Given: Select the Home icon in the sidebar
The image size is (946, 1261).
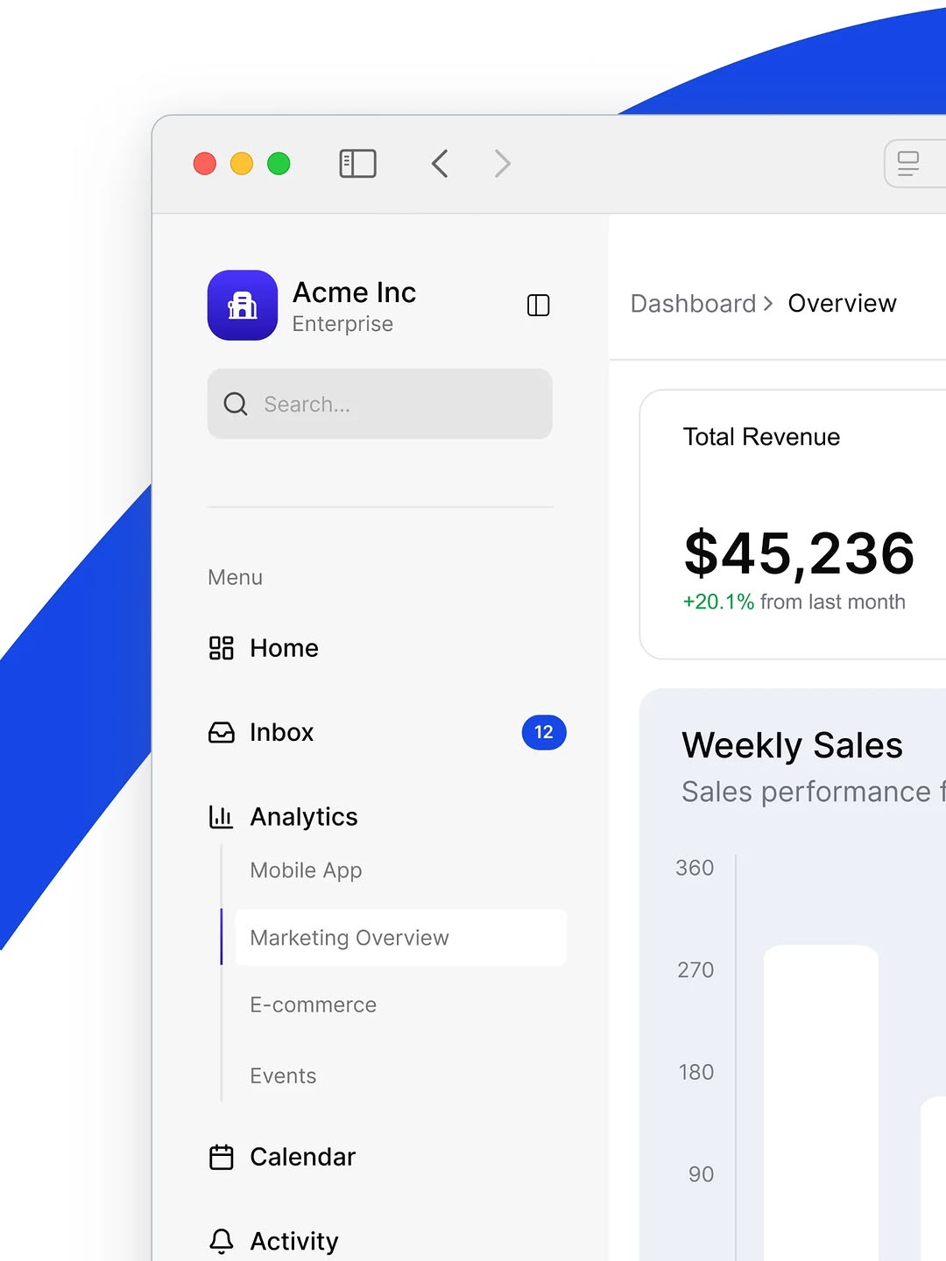Looking at the screenshot, I should (x=222, y=648).
